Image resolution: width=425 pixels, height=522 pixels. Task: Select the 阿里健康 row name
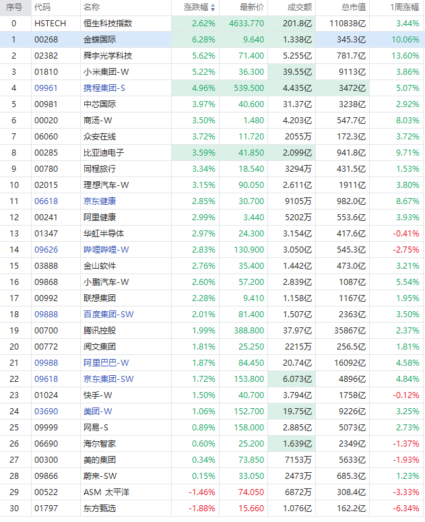[x=100, y=218]
